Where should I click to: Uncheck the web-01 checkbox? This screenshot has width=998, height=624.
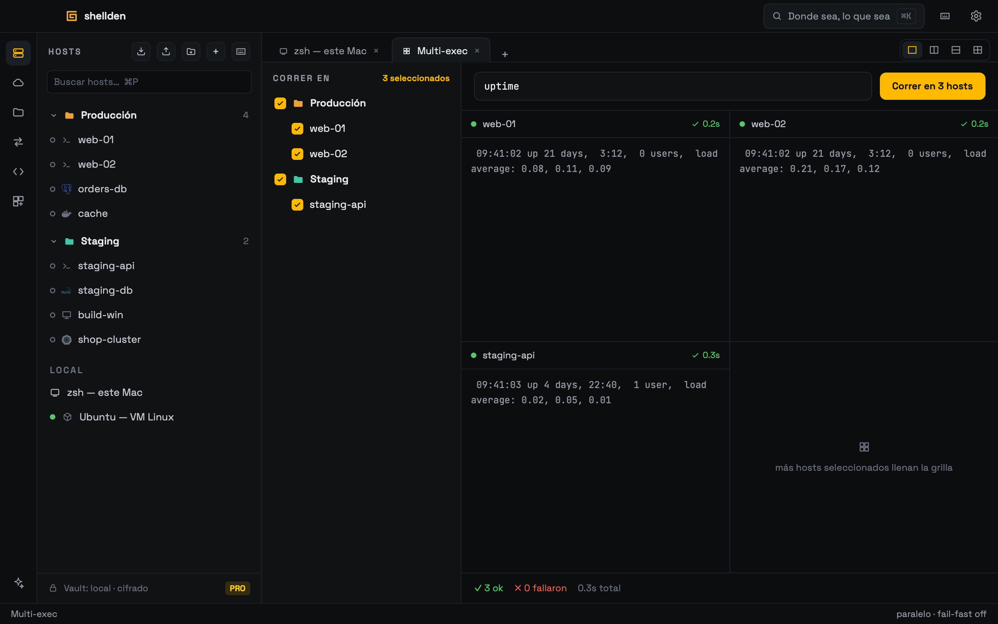point(297,129)
